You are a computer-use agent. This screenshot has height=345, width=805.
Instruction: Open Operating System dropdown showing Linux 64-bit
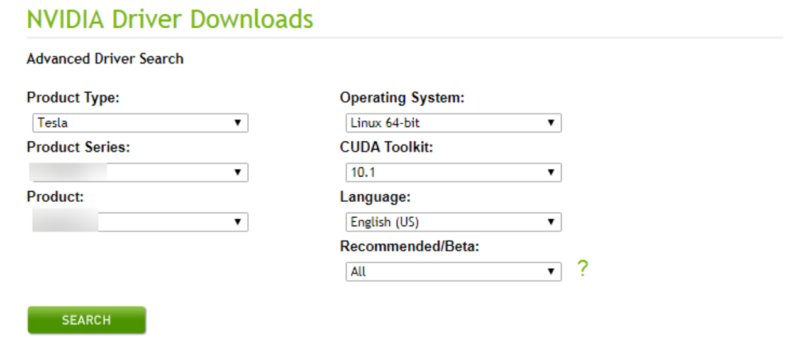(x=453, y=123)
